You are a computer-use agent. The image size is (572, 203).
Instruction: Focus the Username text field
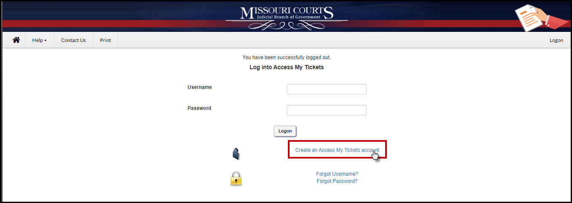pos(326,89)
